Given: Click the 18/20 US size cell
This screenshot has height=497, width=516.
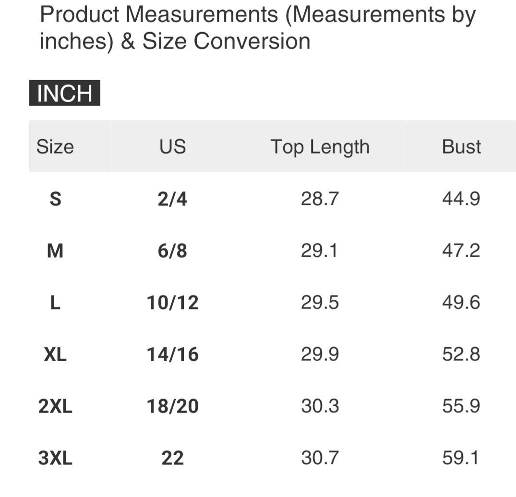Looking at the screenshot, I should (x=172, y=406).
